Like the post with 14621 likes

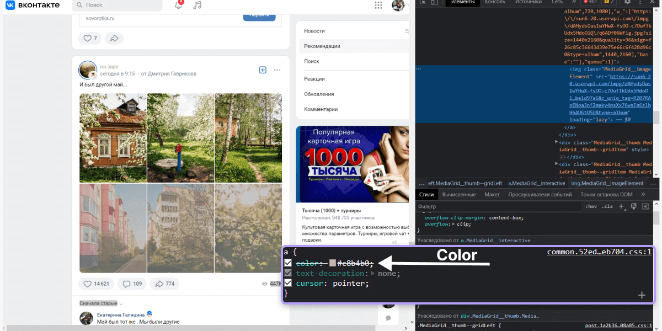coord(96,284)
